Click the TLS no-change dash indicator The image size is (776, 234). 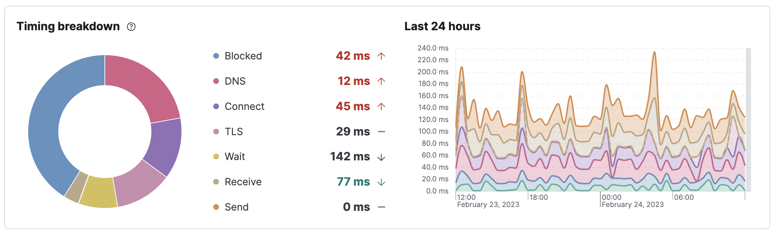tap(381, 132)
